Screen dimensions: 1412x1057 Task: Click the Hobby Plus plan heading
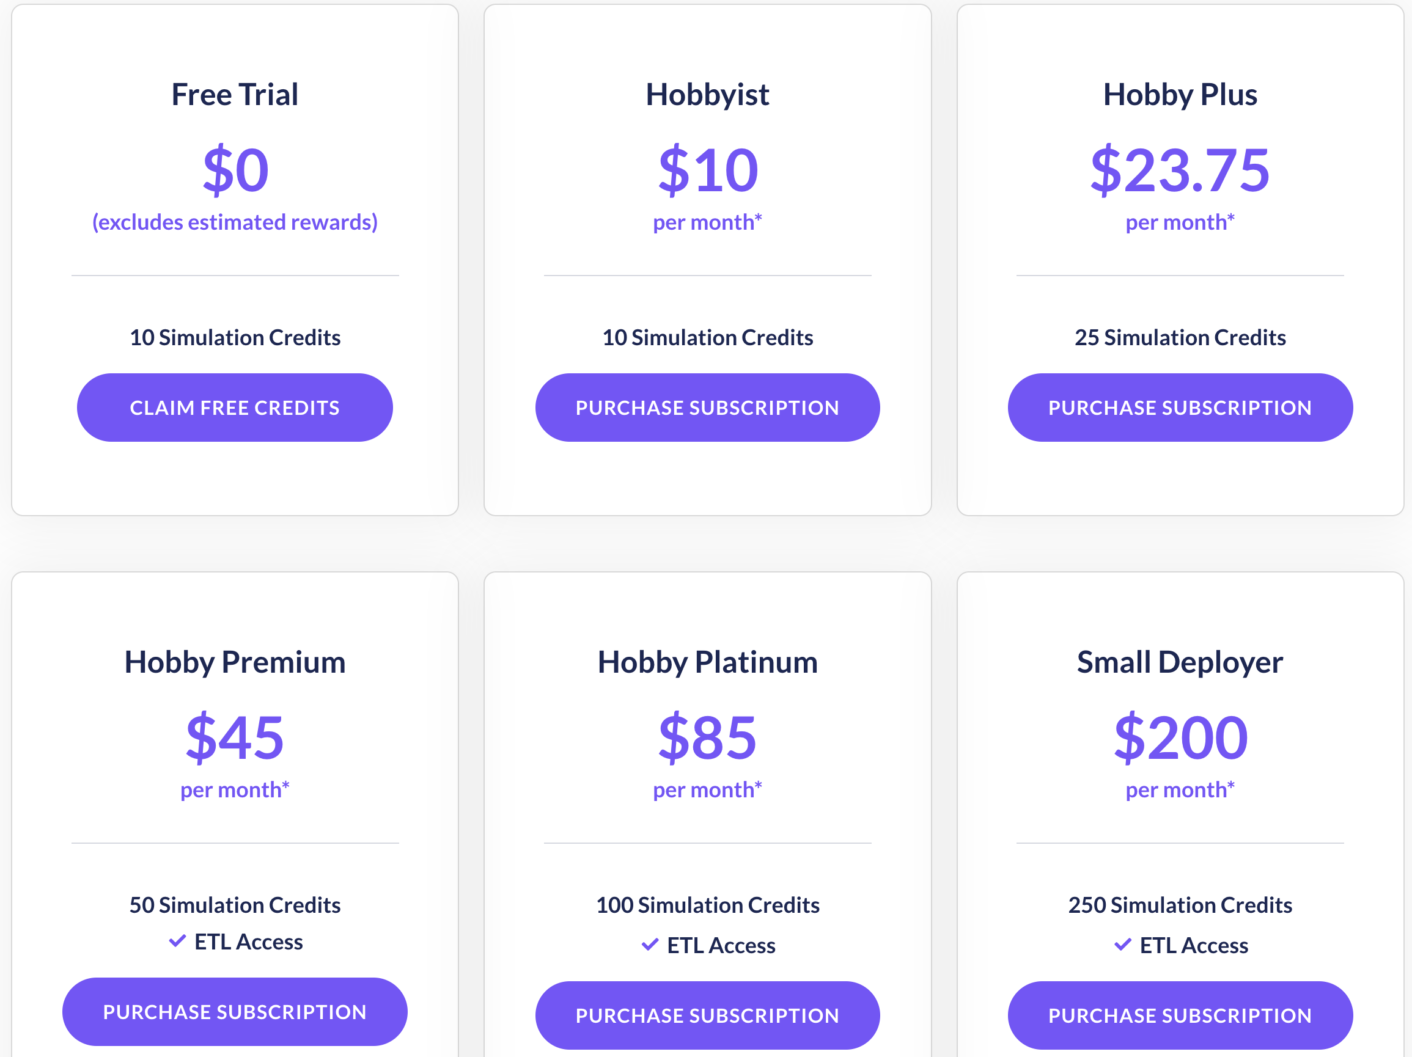tap(1180, 95)
